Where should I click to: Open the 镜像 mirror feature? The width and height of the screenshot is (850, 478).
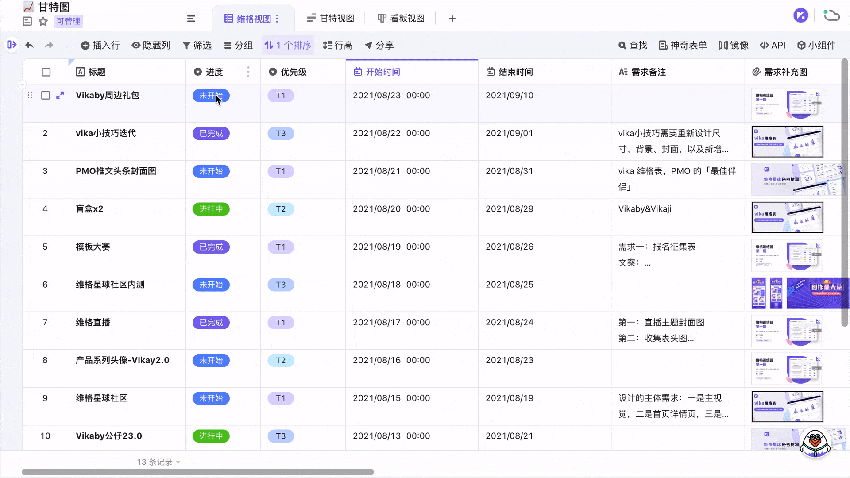[732, 45]
